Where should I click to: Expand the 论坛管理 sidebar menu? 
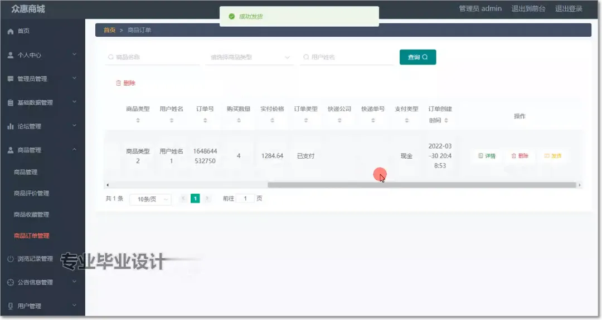[42, 126]
